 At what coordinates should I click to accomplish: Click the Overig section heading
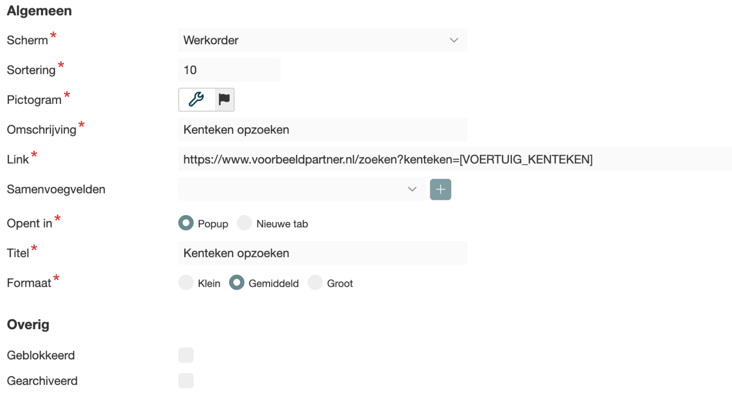click(x=28, y=324)
